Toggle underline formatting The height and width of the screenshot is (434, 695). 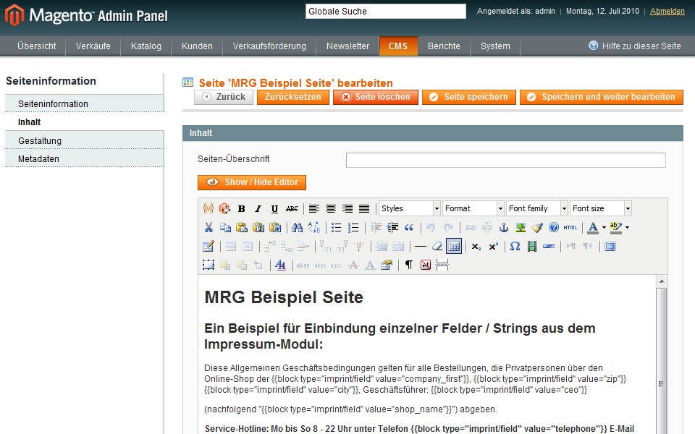pos(275,208)
